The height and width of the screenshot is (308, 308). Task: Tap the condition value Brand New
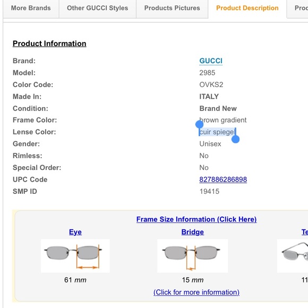(x=218, y=108)
